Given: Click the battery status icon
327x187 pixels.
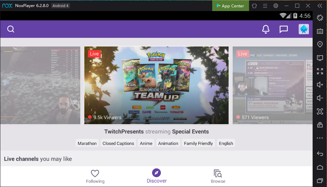Looking at the screenshot, I should pos(295,16).
